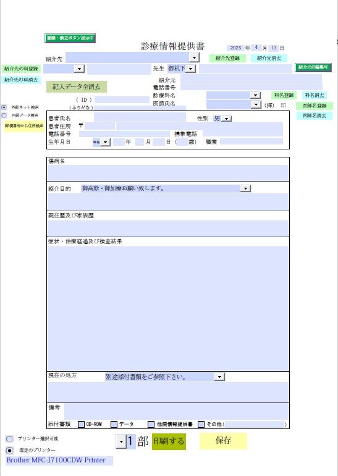The image size is (338, 476).
Task: Select 既定のプリンター radio option
Action: point(10,450)
